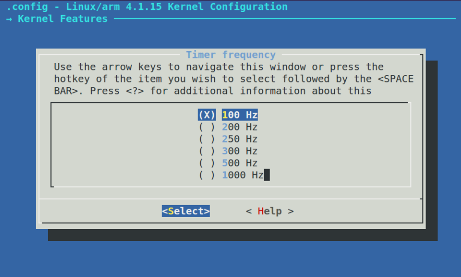Click the instruction line starting 'hotkey of the item'
The width and height of the screenshot is (461, 277).
click(x=234, y=79)
